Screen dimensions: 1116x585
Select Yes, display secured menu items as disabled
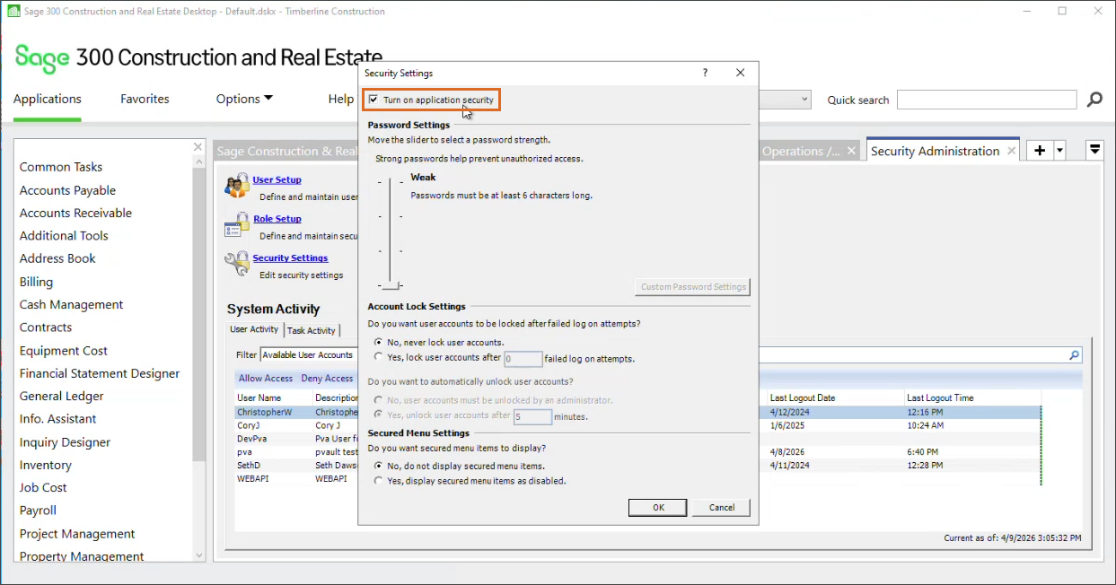(x=378, y=481)
